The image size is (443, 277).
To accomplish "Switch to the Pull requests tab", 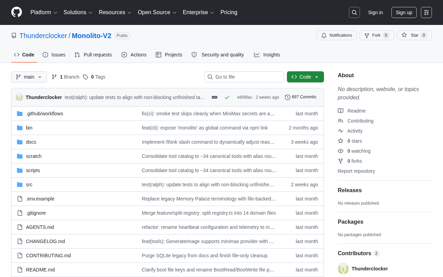I will [x=93, y=55].
